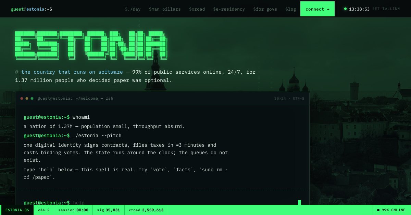411x215 pixels.
Task: Click the v34.2 version entry
Action: 43,210
